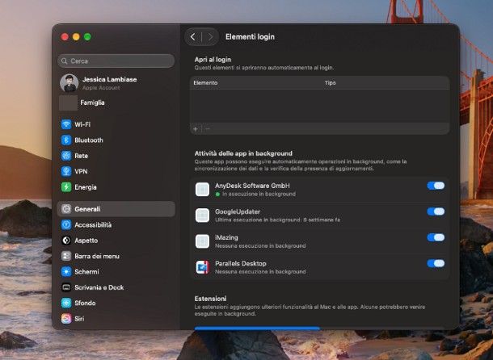Click the Tipo column header
Viewport: 493px width, 360px height.
pos(330,83)
